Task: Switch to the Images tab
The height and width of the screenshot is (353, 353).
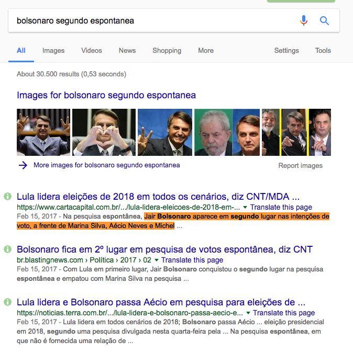Action: [x=53, y=50]
